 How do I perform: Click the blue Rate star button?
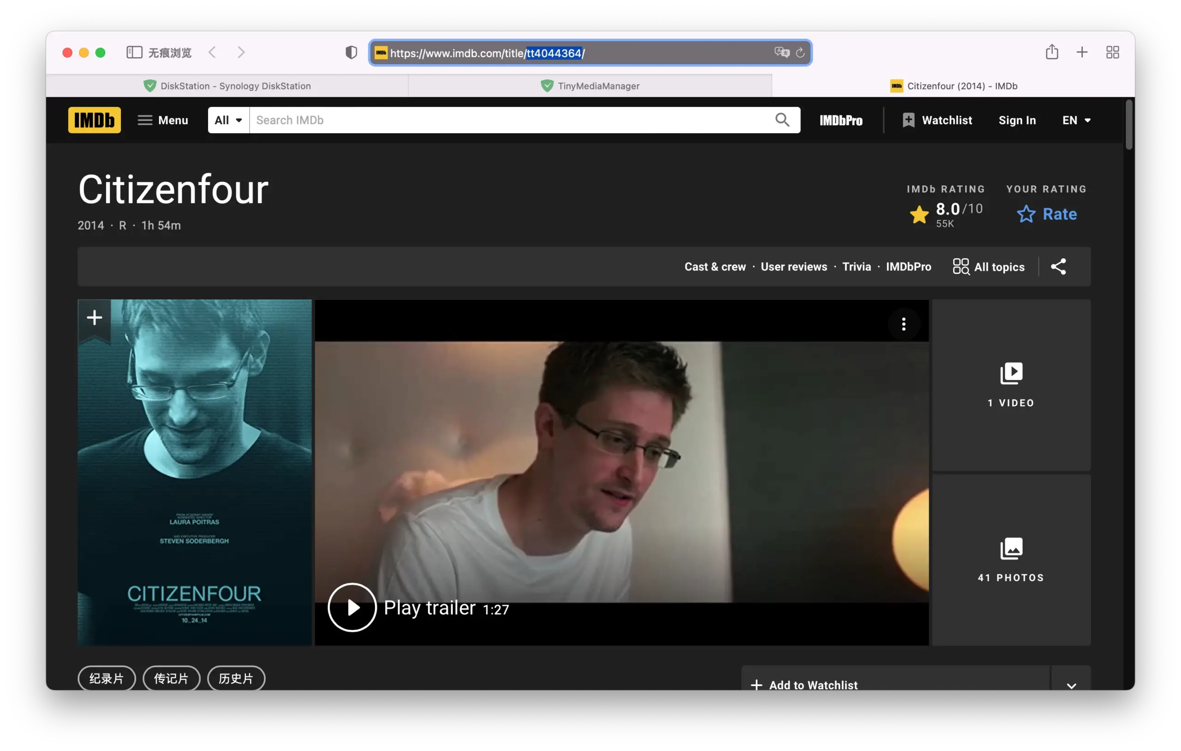click(1047, 214)
